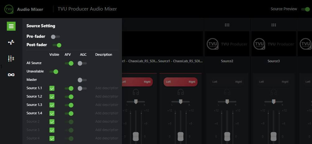This screenshot has height=144, width=312.
Task: Click the drag handle dots above Source3
Action: 274,25
